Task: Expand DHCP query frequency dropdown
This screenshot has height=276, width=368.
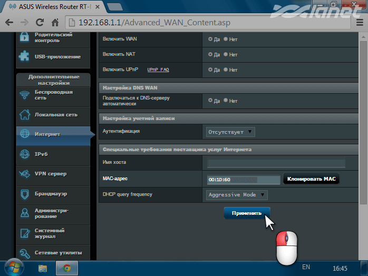Action: [237, 195]
